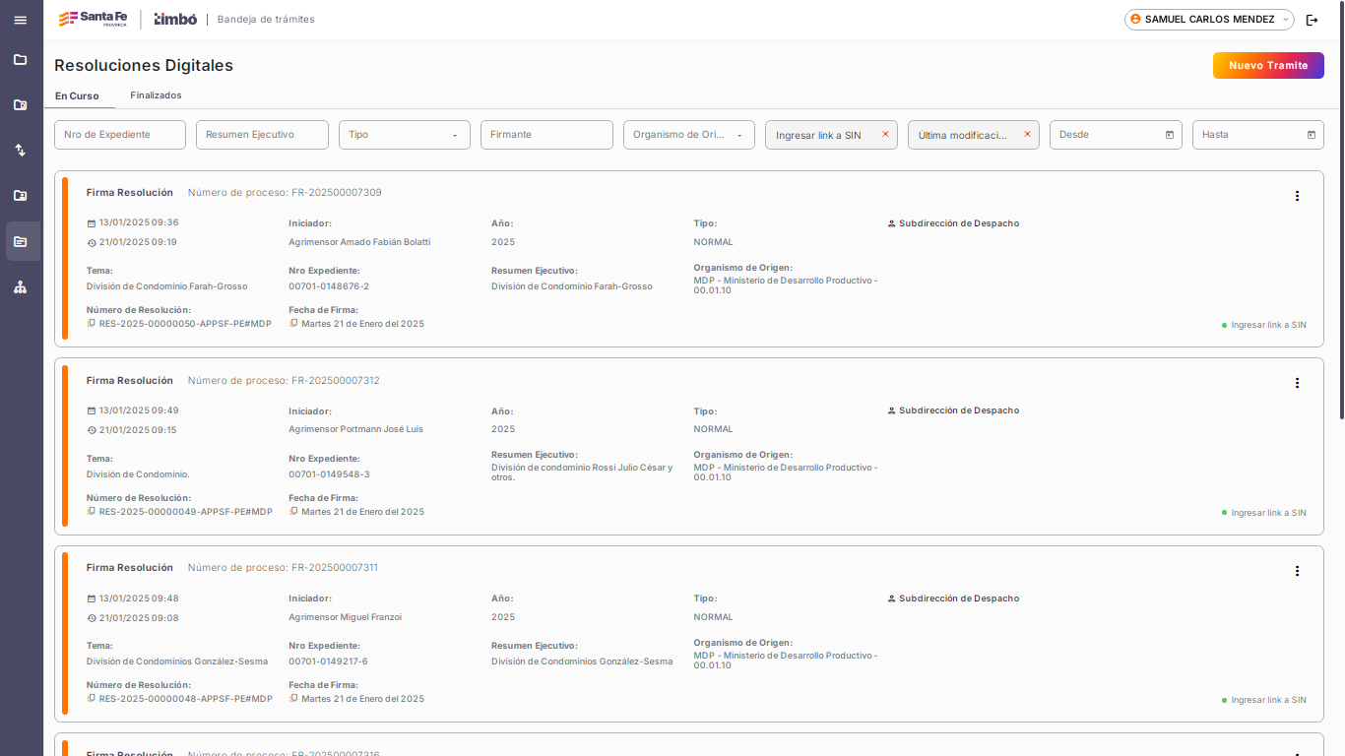Click 'Ingresar link a SIN' on process FR-202500007311
The width and height of the screenshot is (1345, 756).
pyautogui.click(x=1267, y=700)
